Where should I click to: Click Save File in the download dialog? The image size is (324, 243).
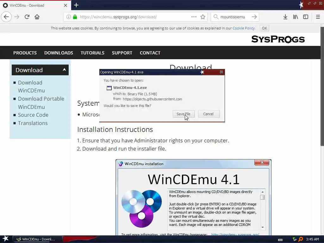[x=184, y=114]
